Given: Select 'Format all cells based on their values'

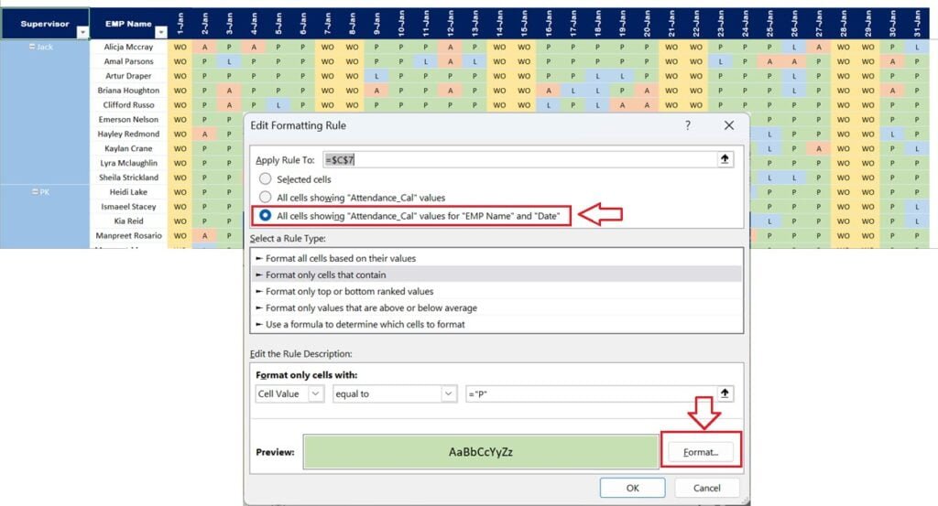Looking at the screenshot, I should coord(496,258).
